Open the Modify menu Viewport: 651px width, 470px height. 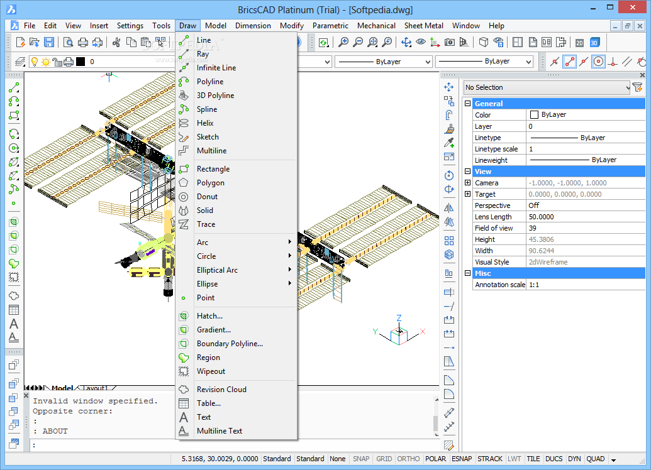(291, 26)
